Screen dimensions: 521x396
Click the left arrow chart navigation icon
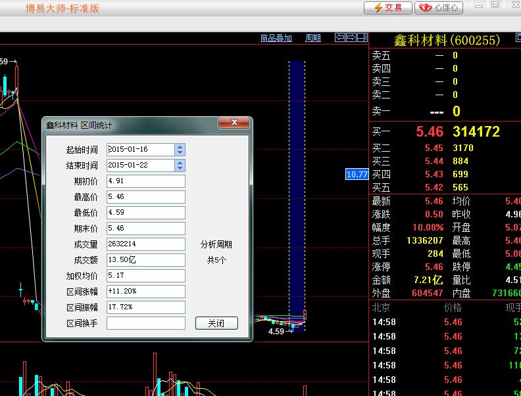340,37
